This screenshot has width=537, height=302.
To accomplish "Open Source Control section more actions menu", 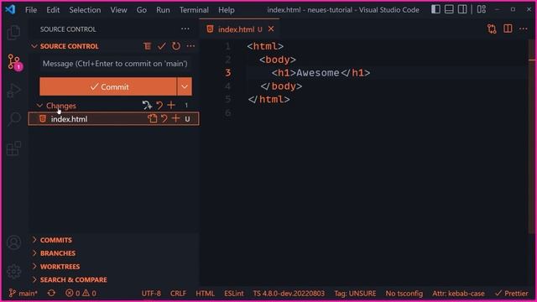I will (190, 46).
